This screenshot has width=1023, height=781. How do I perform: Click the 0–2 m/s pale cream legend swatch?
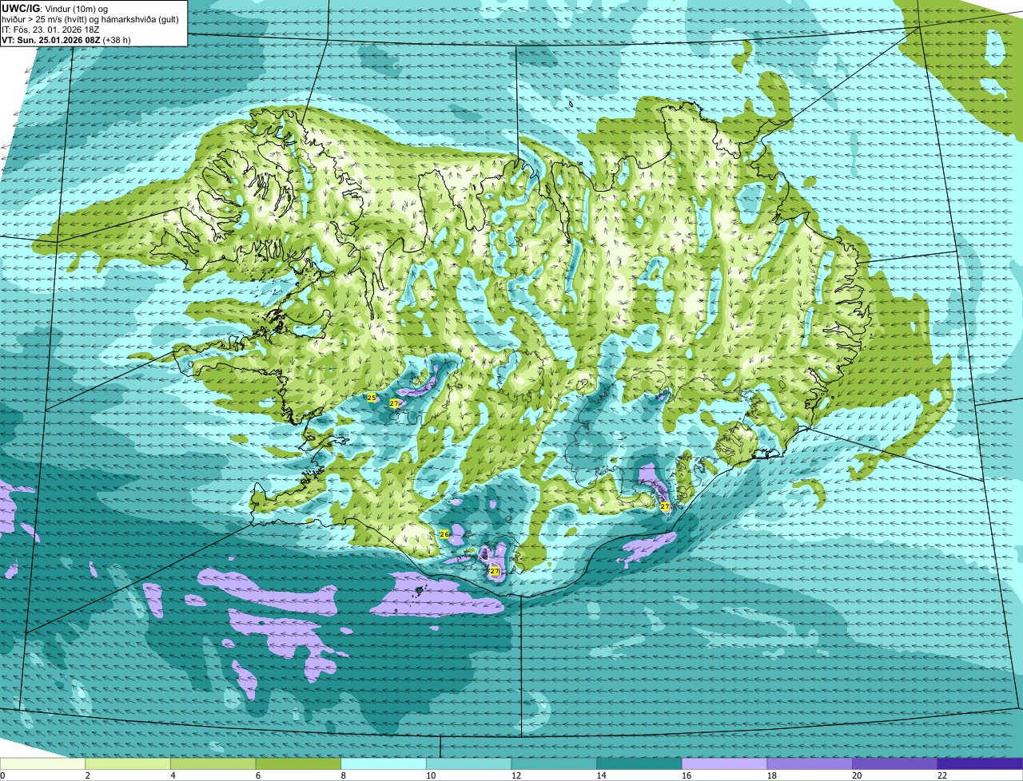[x=42, y=764]
